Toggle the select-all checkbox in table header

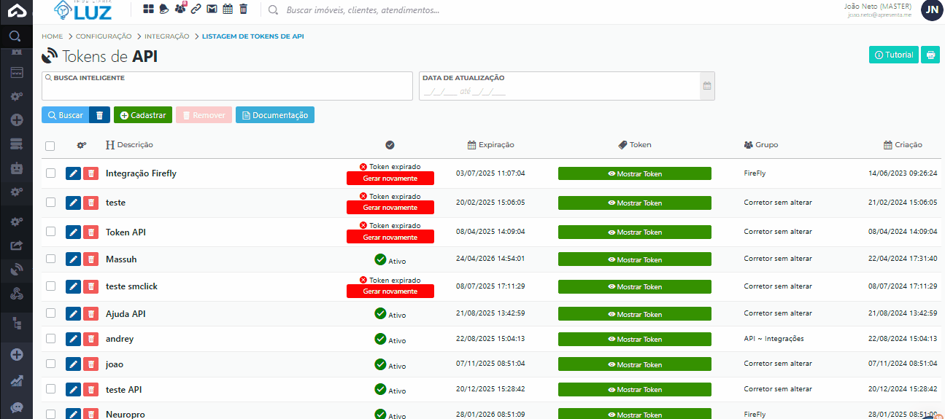coord(50,146)
